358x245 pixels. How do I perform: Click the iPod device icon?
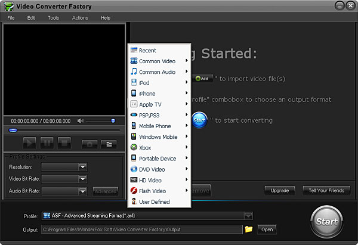click(x=134, y=82)
